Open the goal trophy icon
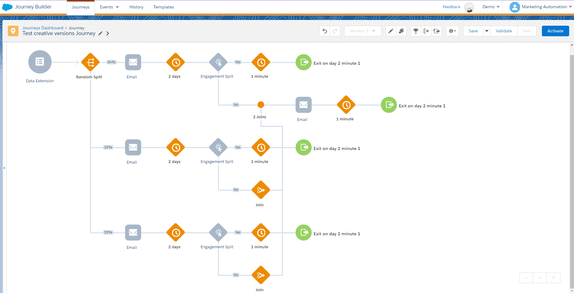 point(416,31)
